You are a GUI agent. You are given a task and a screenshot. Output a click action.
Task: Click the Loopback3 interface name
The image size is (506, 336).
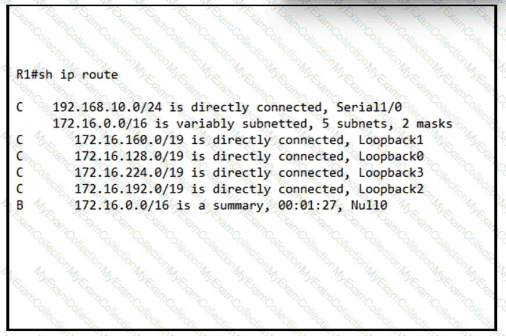tap(391, 173)
